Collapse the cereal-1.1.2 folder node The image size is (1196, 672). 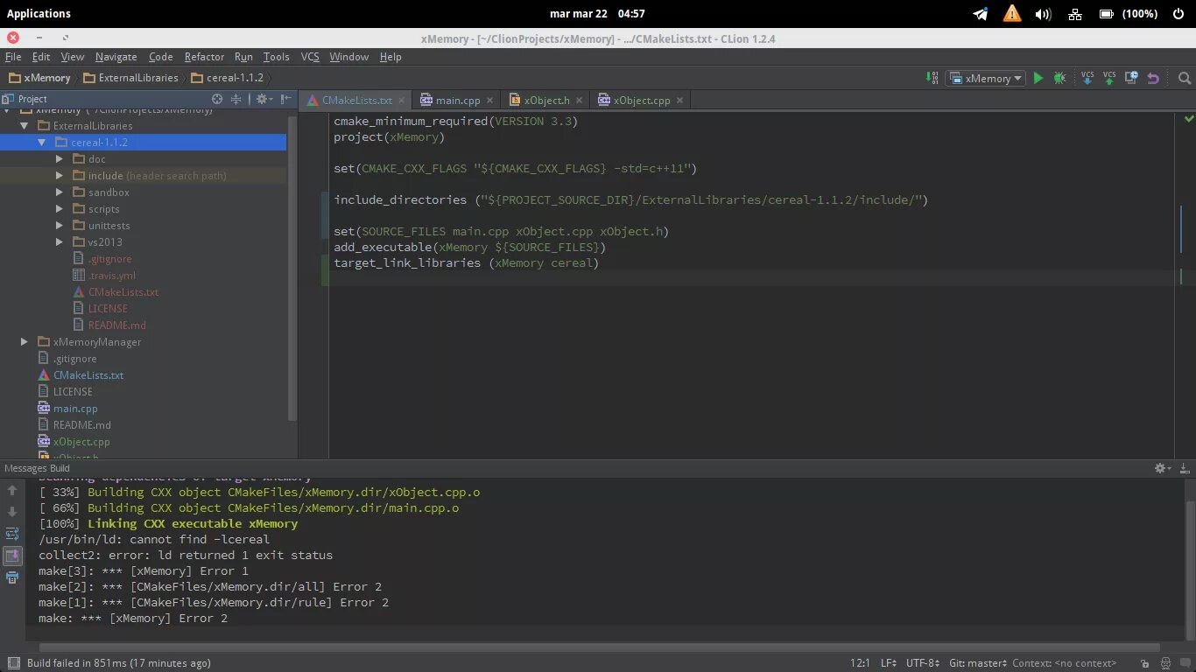click(41, 143)
